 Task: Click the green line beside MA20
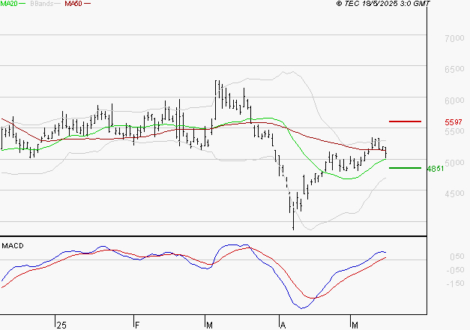point(22,4)
